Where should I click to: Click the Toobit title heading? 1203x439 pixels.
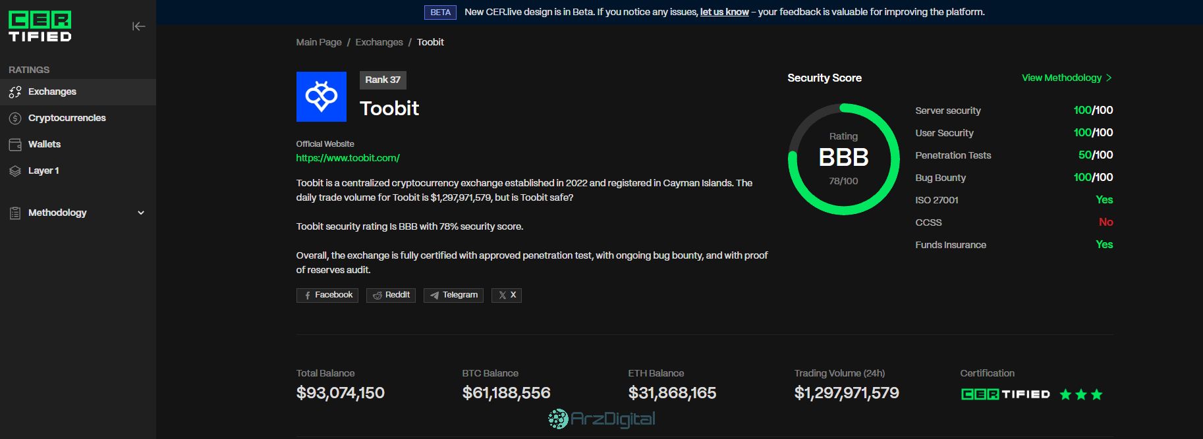tap(389, 108)
